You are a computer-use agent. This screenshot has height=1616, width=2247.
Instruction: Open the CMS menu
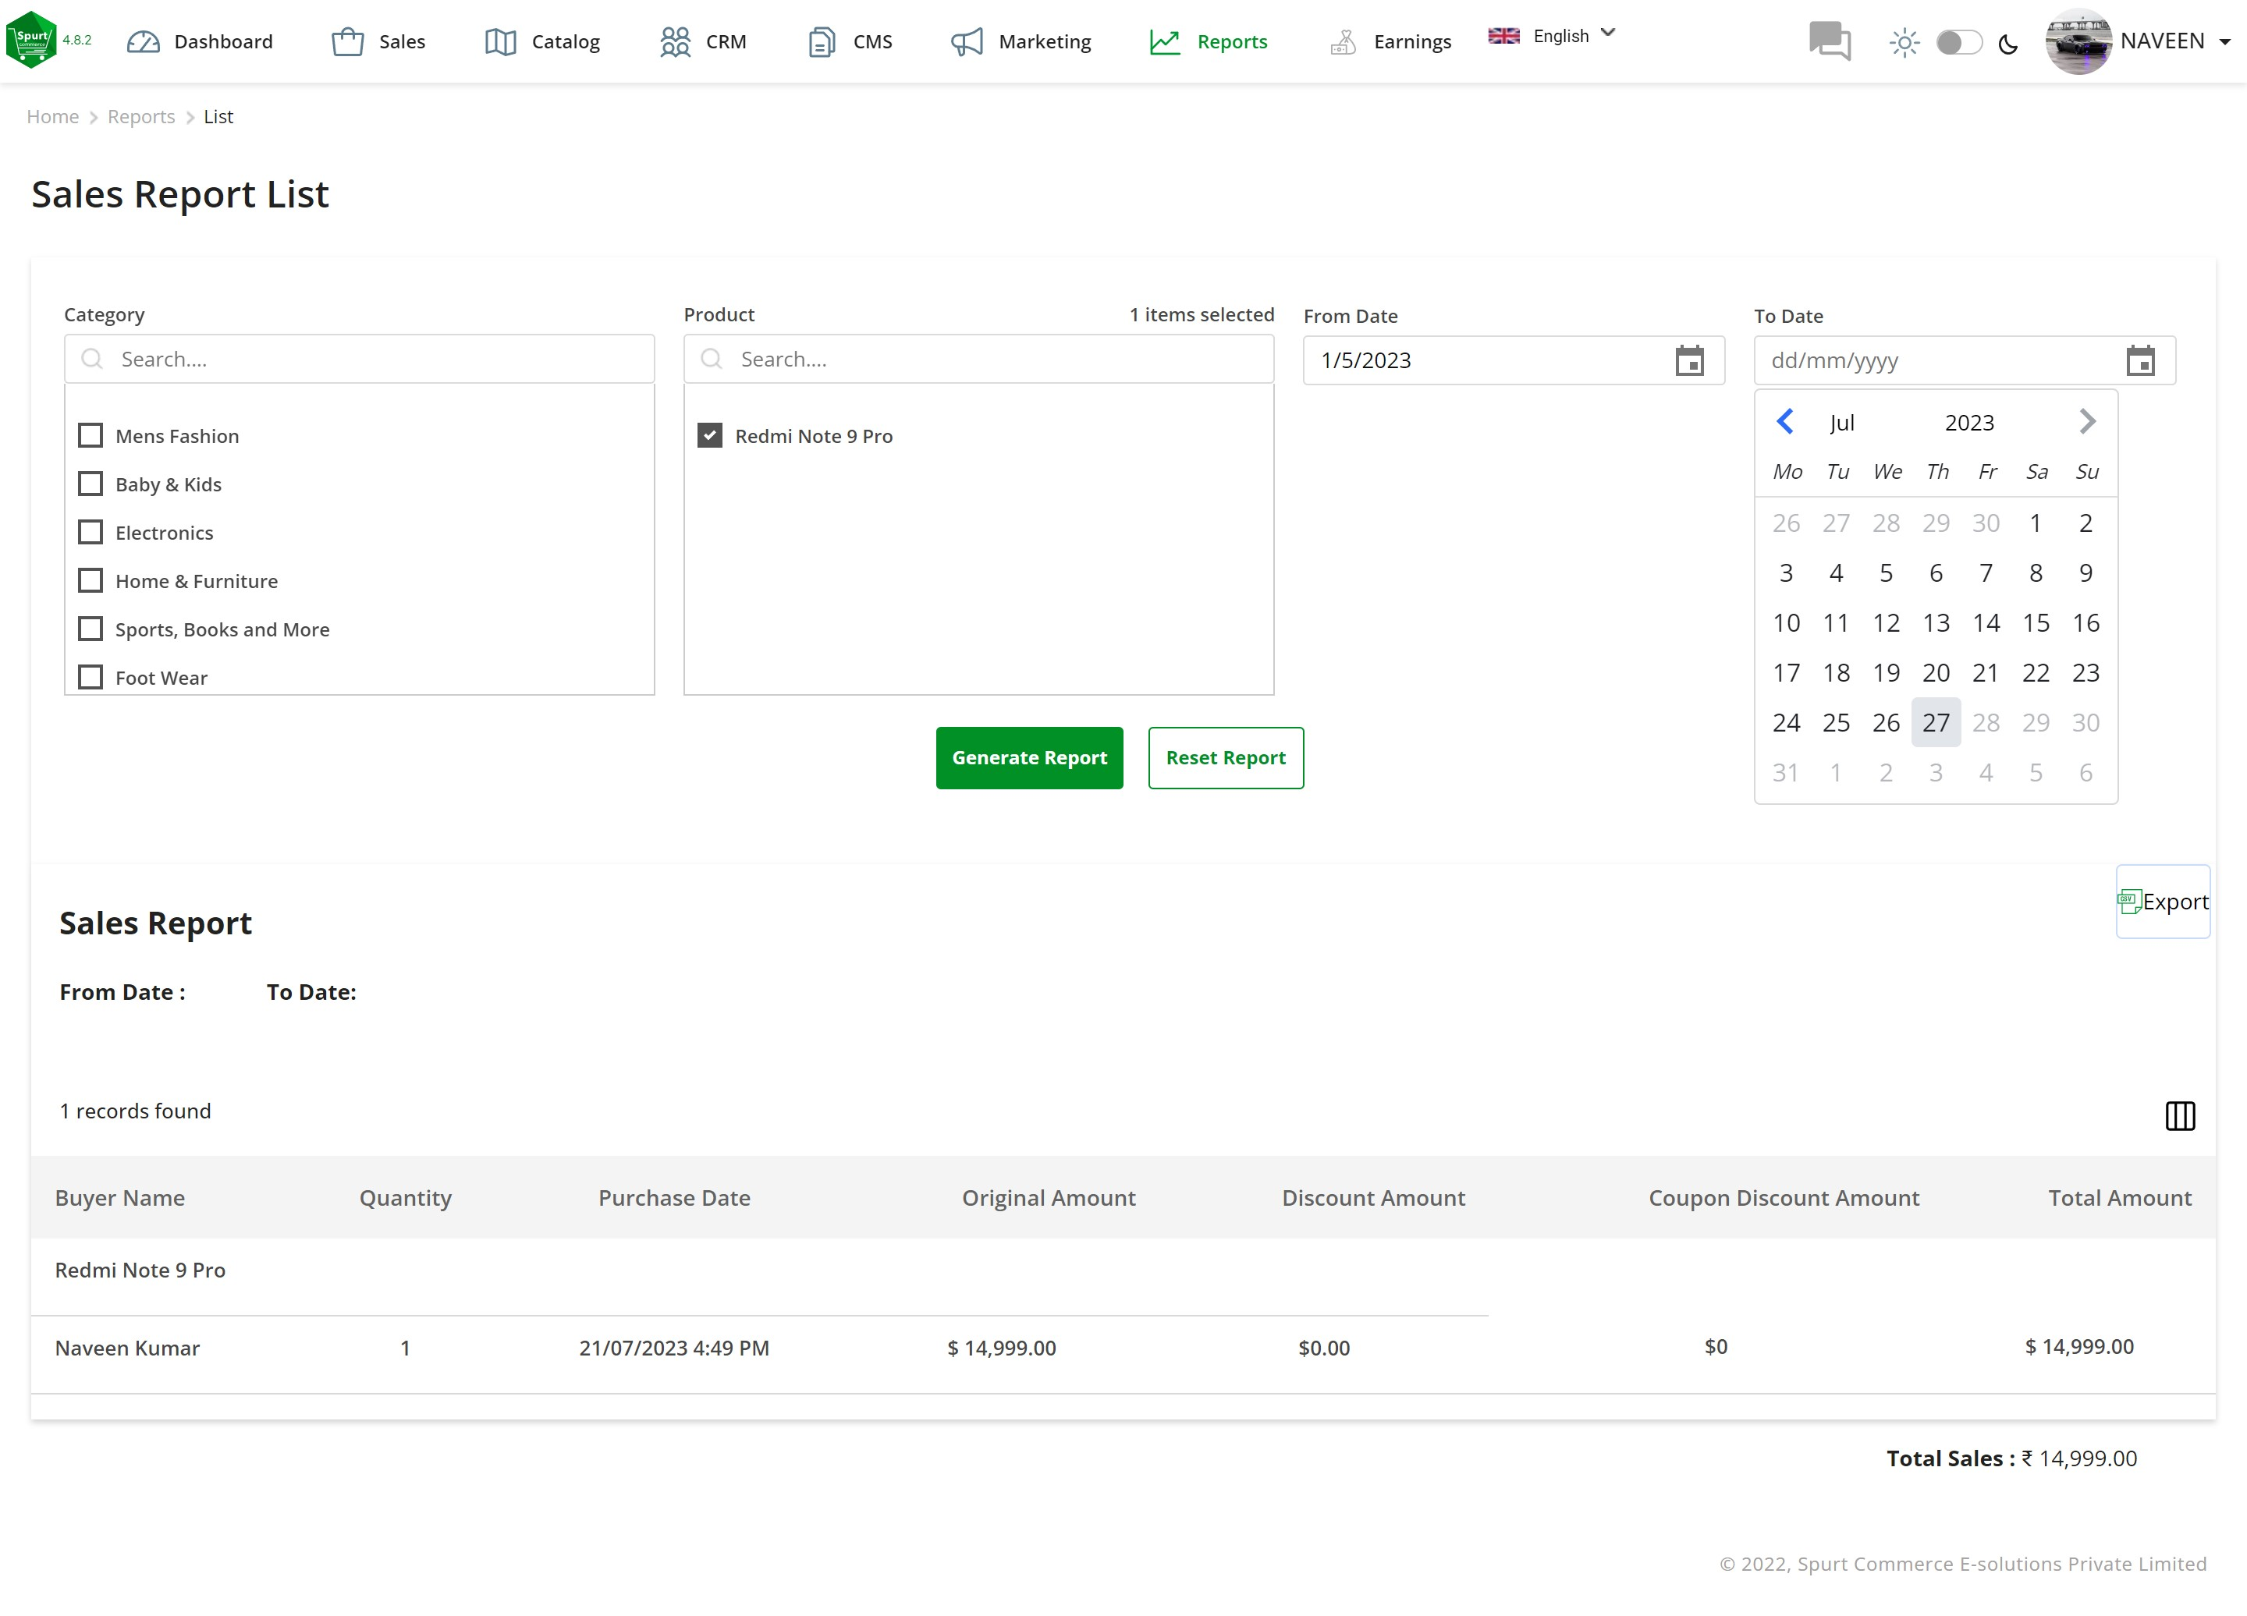850,41
